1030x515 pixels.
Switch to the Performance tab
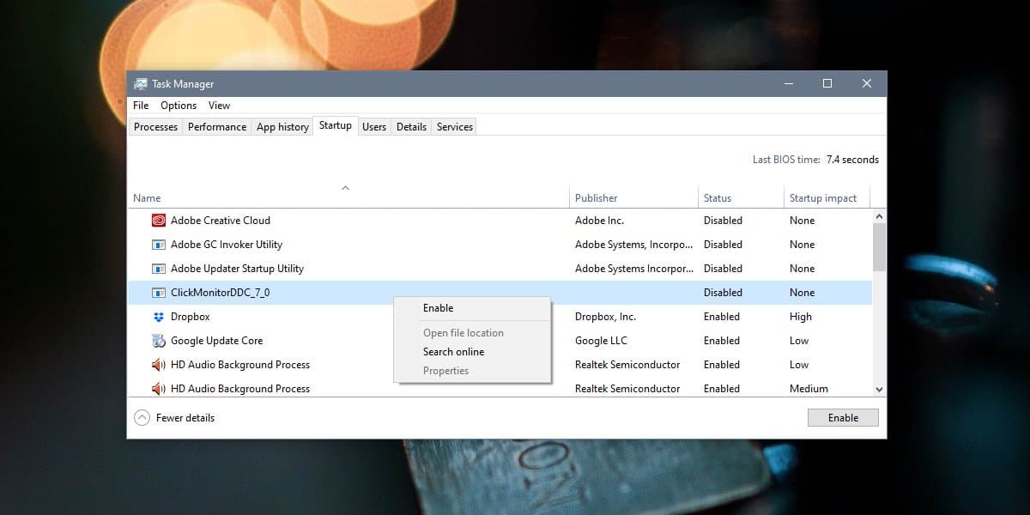pos(217,127)
